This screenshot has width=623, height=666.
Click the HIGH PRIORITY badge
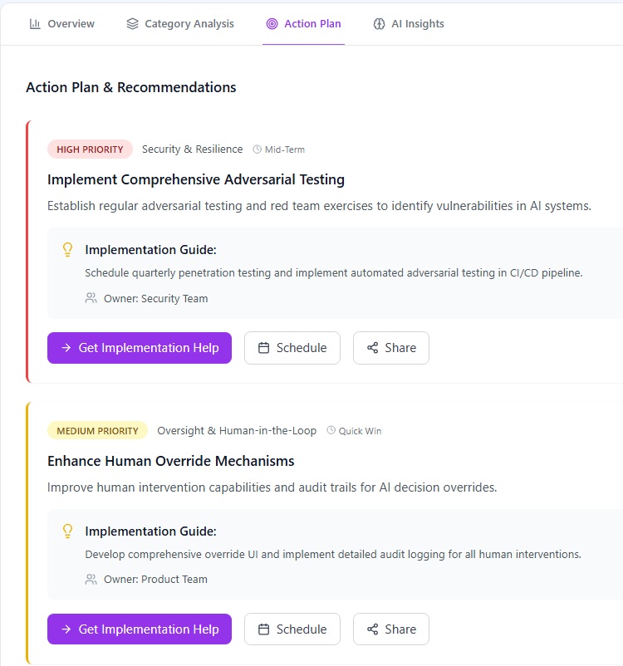point(90,149)
